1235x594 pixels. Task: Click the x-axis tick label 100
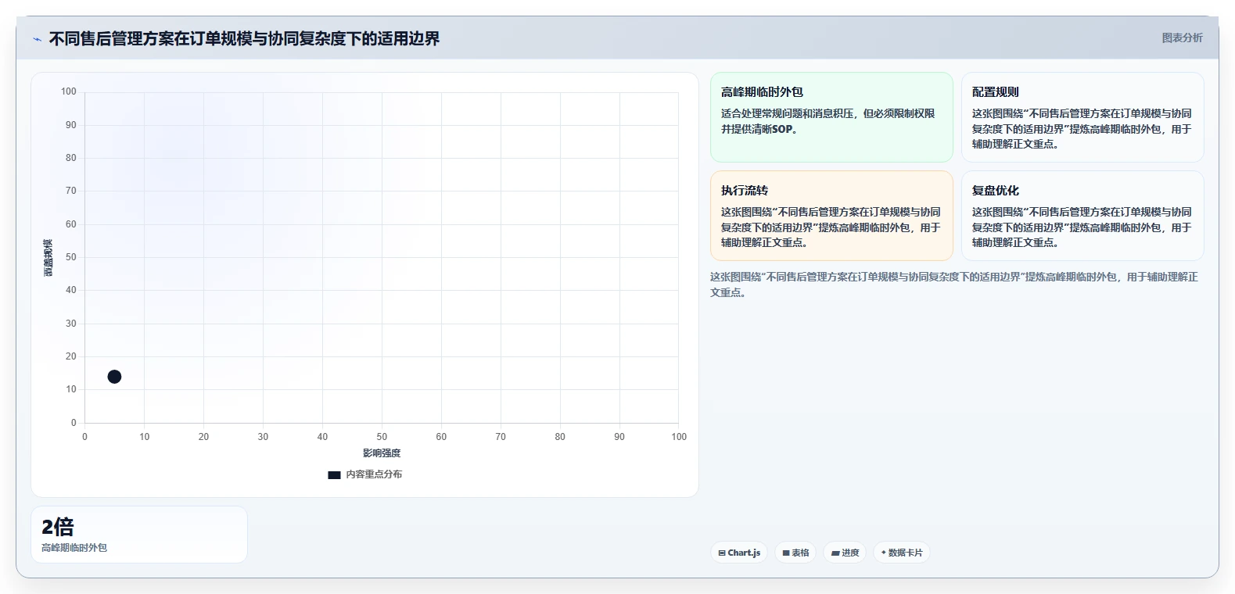[679, 437]
